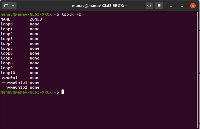Click the ZONED column header
This screenshot has width=200, height=129.
36,19
